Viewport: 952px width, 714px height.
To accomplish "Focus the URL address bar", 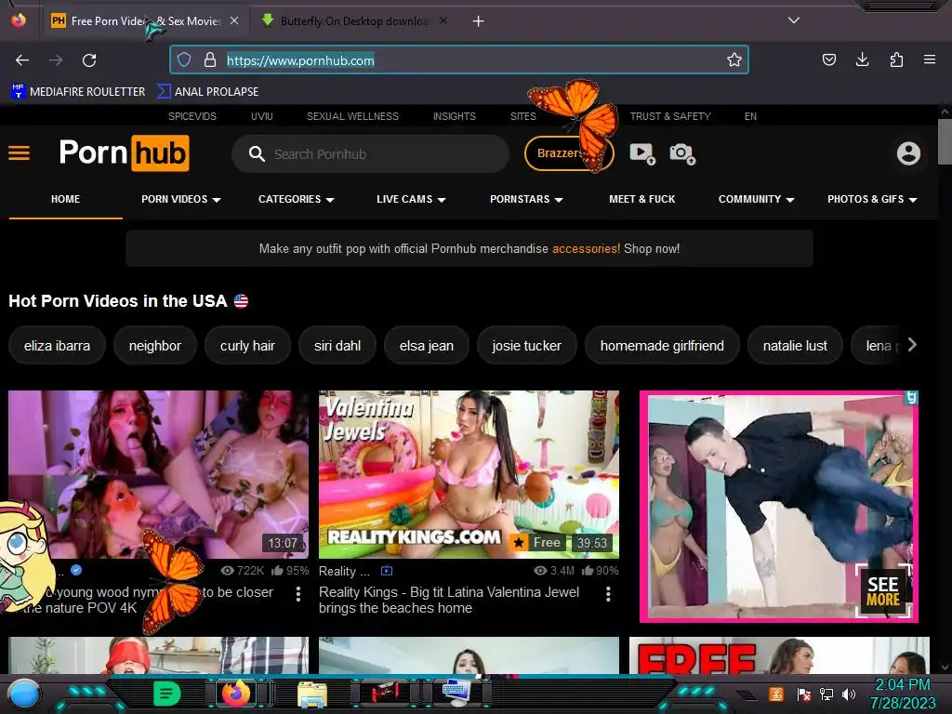I will click(x=458, y=60).
